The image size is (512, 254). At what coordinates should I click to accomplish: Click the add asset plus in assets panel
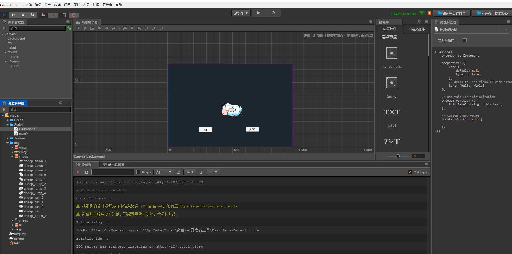[x=4, y=109]
